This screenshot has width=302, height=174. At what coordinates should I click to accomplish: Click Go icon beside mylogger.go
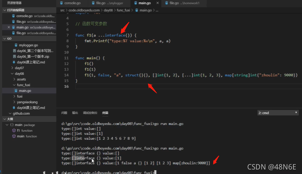point(16,45)
